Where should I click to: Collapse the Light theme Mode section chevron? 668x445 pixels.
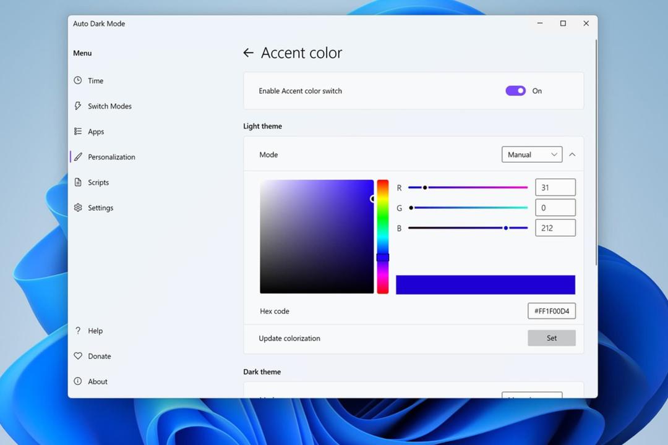[572, 155]
